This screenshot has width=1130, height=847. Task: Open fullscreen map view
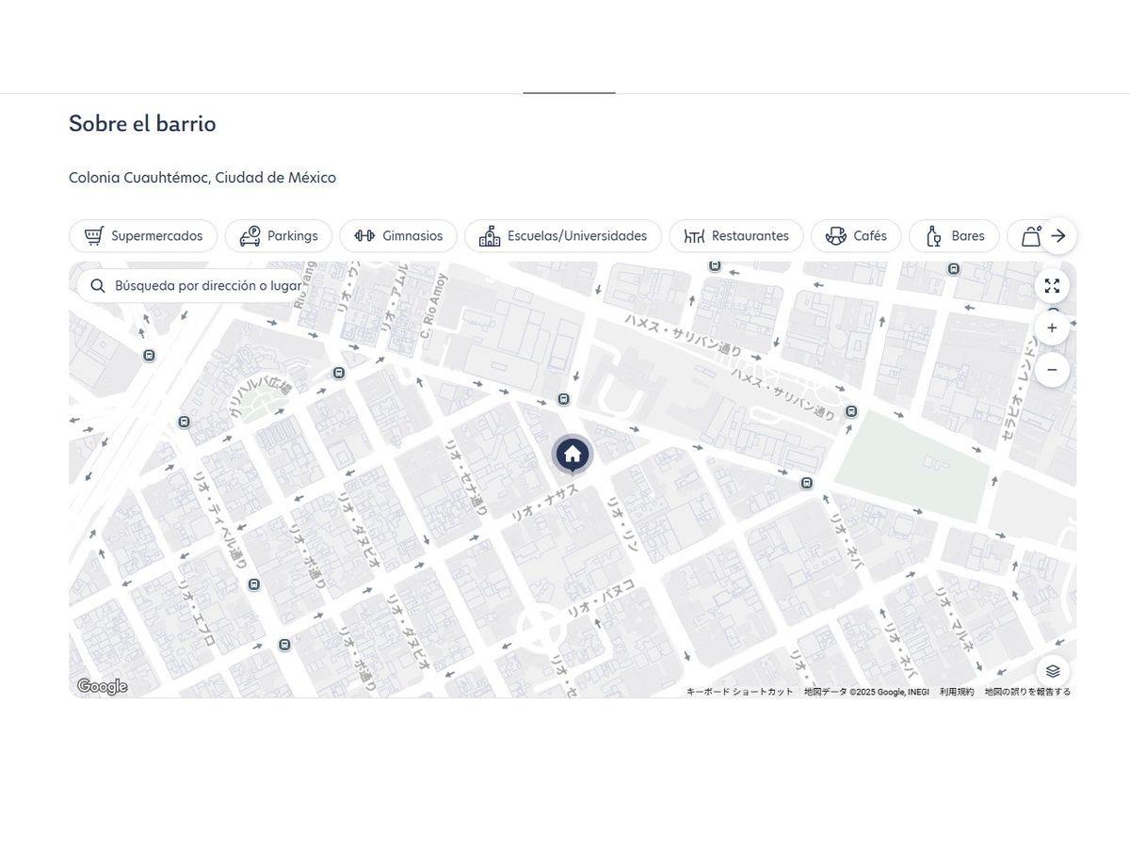pyautogui.click(x=1052, y=286)
